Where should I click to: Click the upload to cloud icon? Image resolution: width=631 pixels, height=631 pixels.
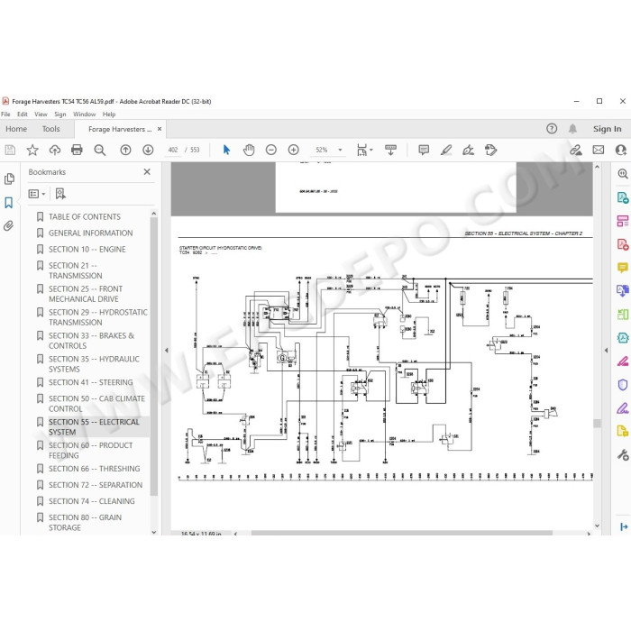(x=55, y=151)
